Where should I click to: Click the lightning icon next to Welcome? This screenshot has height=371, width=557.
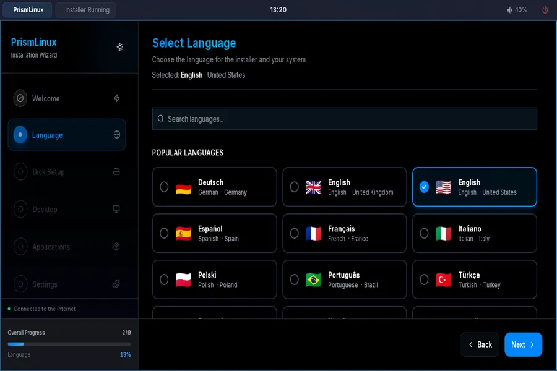coord(116,98)
